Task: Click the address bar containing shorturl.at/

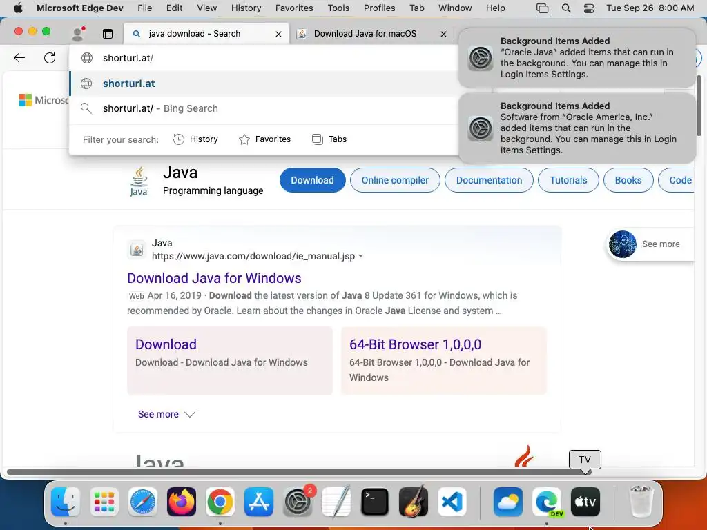Action: (264, 58)
